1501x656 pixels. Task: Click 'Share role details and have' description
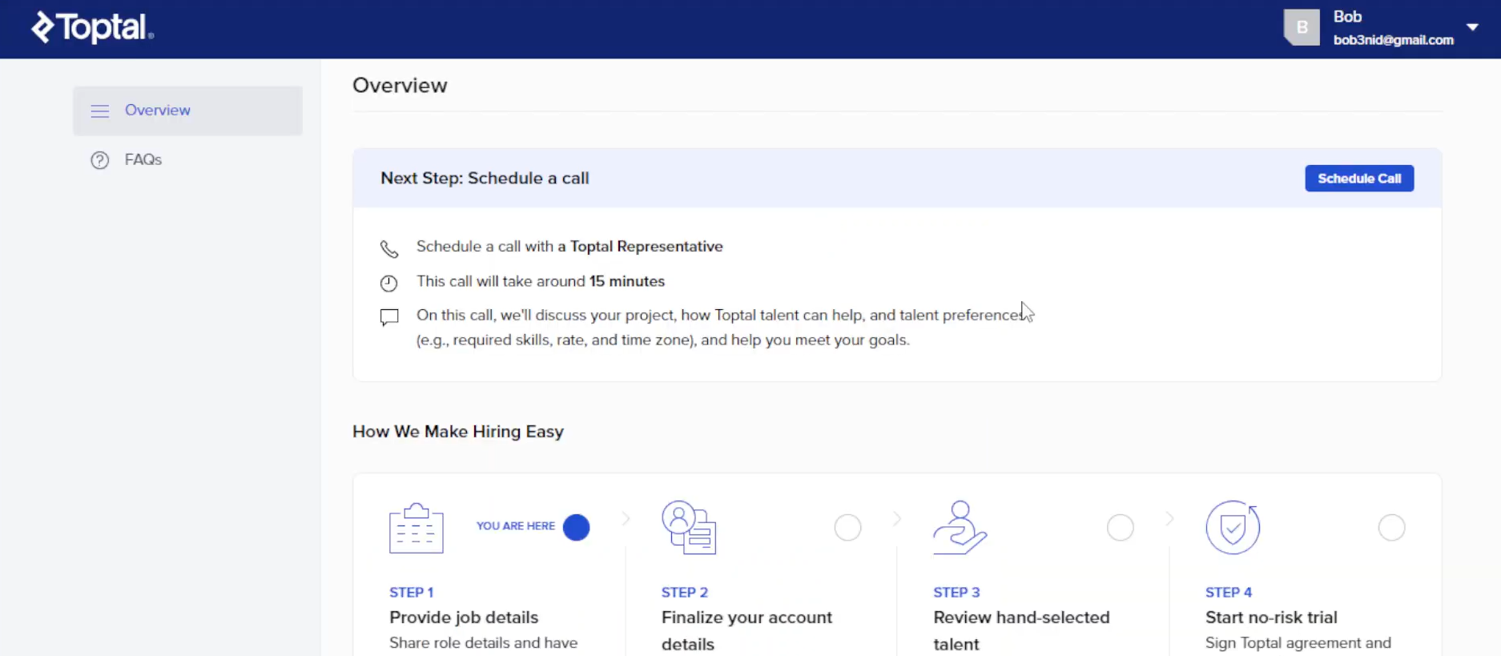click(x=484, y=643)
